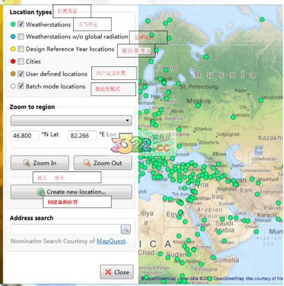
Task: Open the Zoom to region dropdown
Action: pyautogui.click(x=71, y=121)
